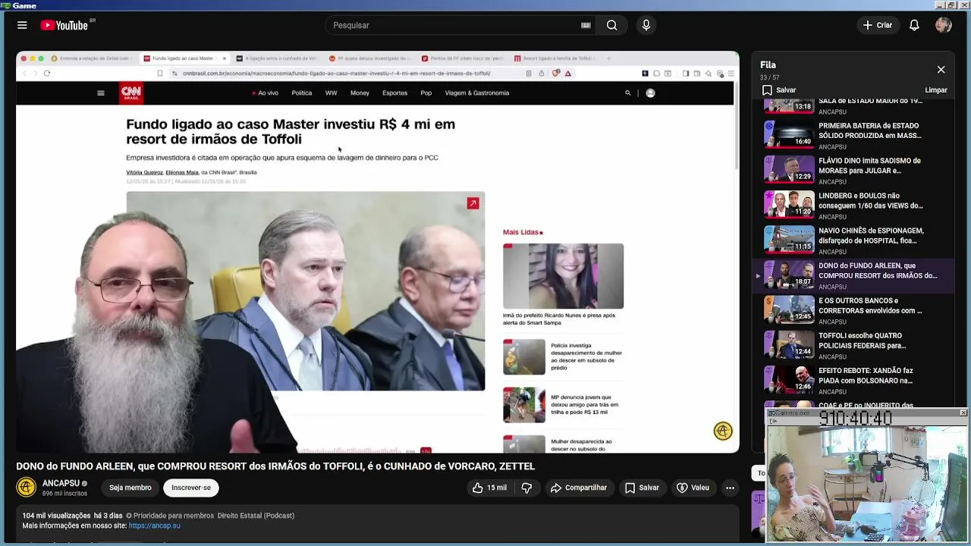Start voice search with microphone icon
This screenshot has height=546, width=971.
[x=646, y=25]
